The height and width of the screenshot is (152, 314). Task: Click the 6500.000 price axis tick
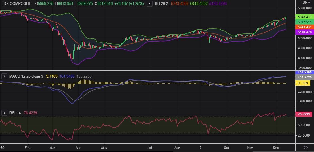(x=305, y=8)
